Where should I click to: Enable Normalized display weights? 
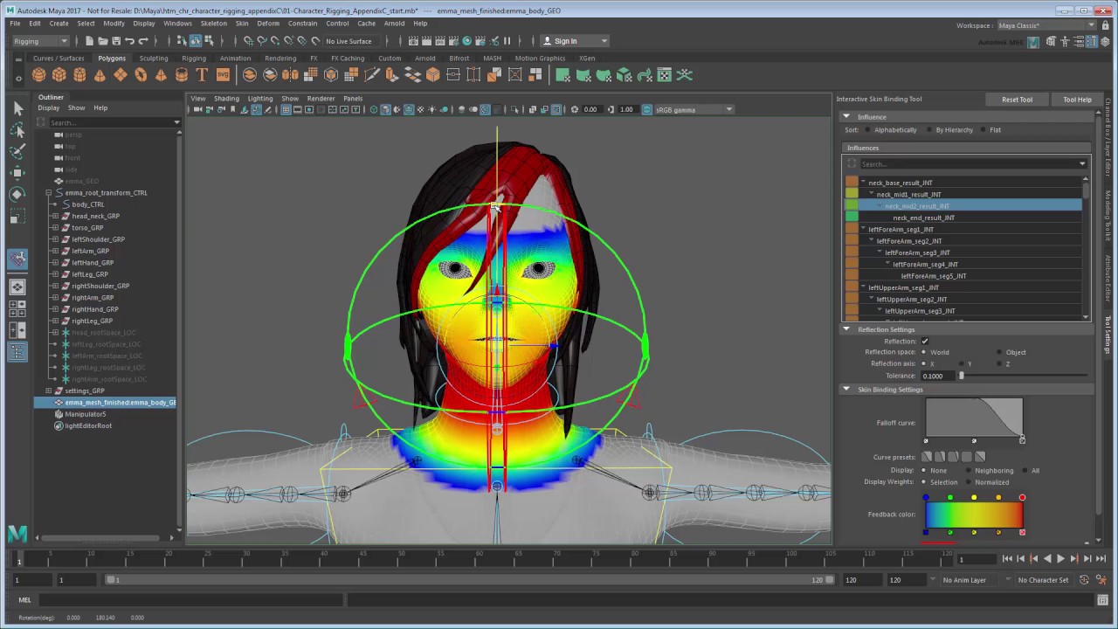(x=968, y=482)
